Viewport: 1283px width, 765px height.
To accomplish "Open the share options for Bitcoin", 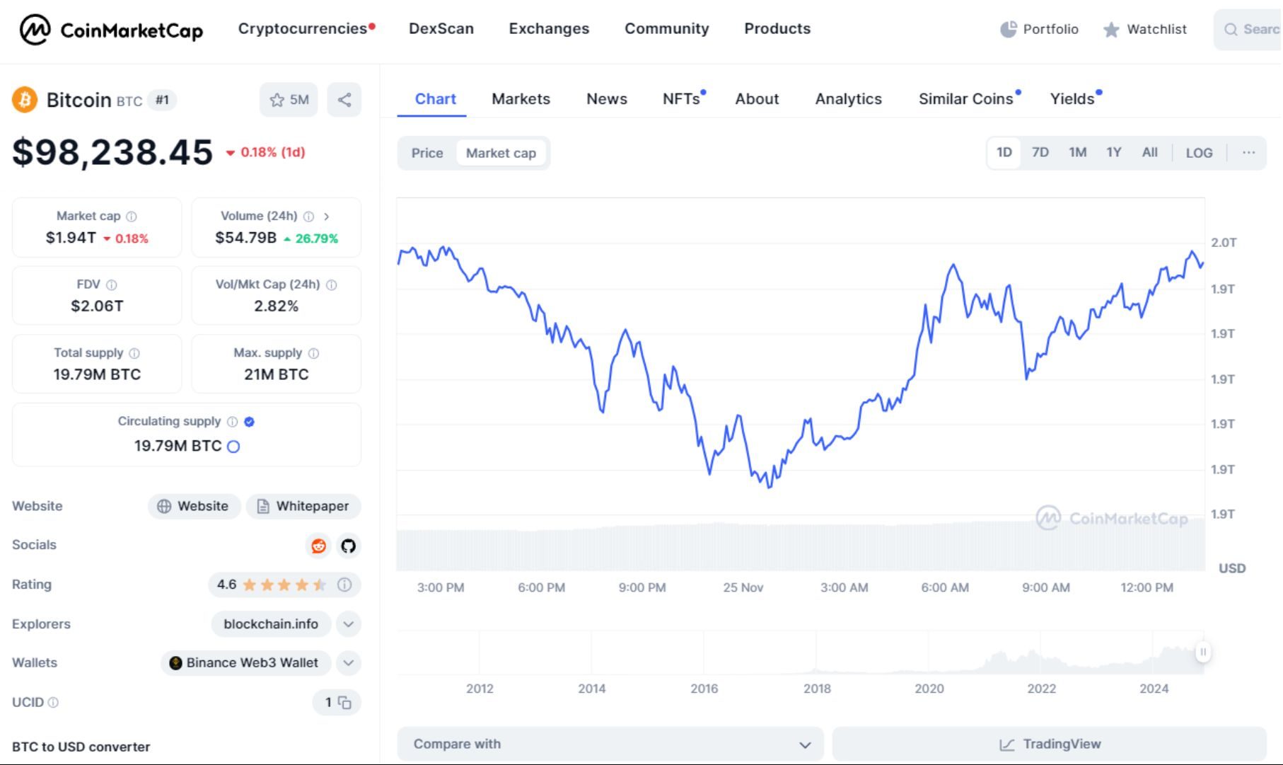I will (344, 100).
